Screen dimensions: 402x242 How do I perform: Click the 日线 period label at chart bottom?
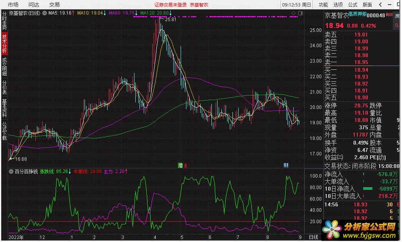(x=313, y=237)
